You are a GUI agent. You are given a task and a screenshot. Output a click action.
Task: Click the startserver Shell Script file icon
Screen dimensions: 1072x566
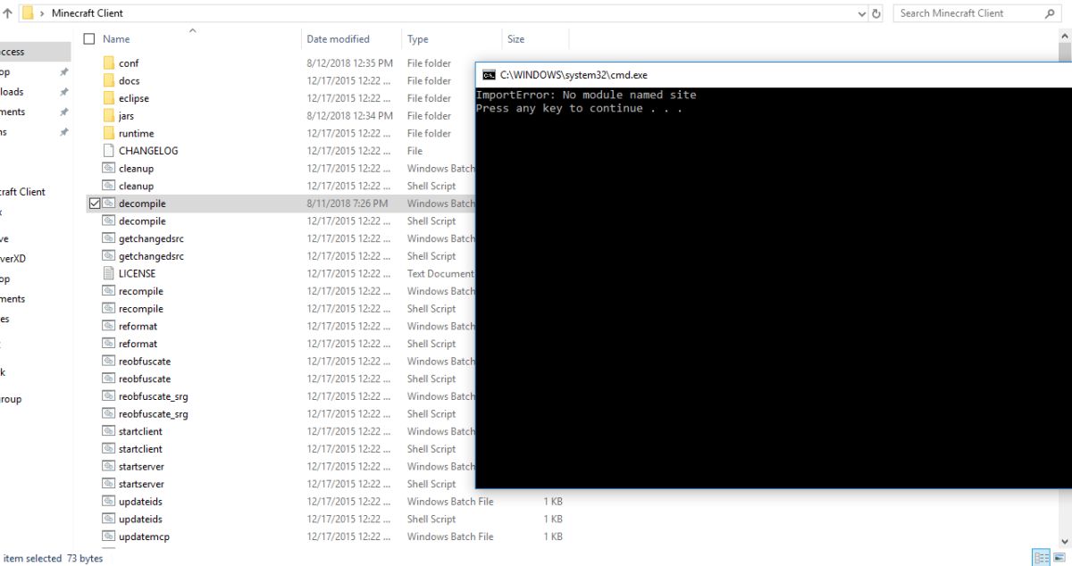(x=109, y=484)
